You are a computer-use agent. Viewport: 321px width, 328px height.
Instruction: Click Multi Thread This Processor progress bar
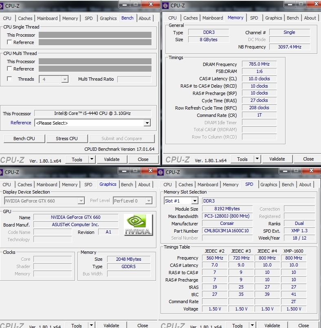(95, 62)
